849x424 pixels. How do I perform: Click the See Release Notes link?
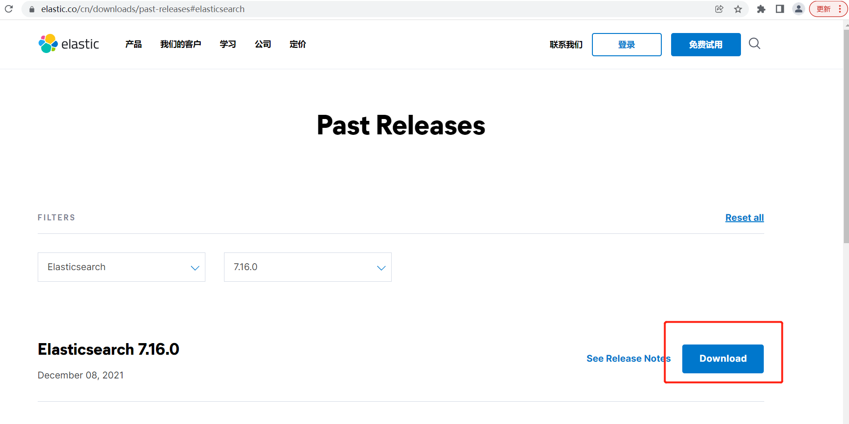628,358
